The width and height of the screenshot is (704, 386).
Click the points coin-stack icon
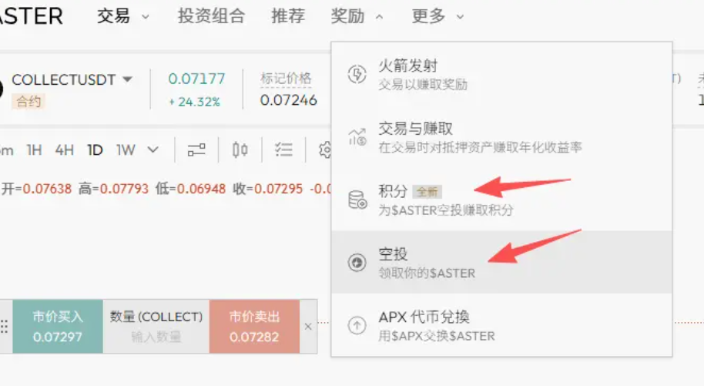pos(357,200)
